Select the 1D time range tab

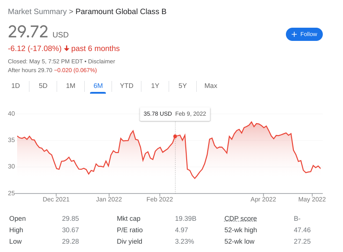coord(15,86)
